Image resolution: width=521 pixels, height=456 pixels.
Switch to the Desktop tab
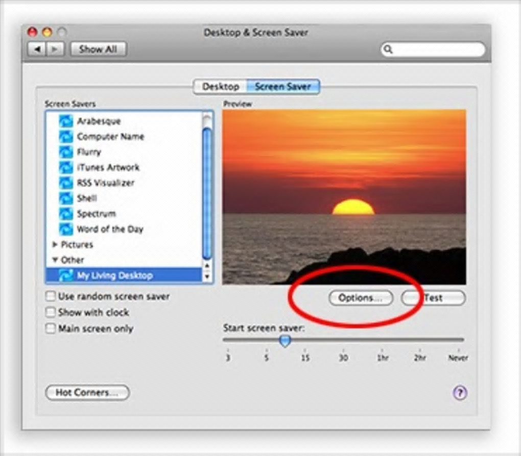point(220,87)
